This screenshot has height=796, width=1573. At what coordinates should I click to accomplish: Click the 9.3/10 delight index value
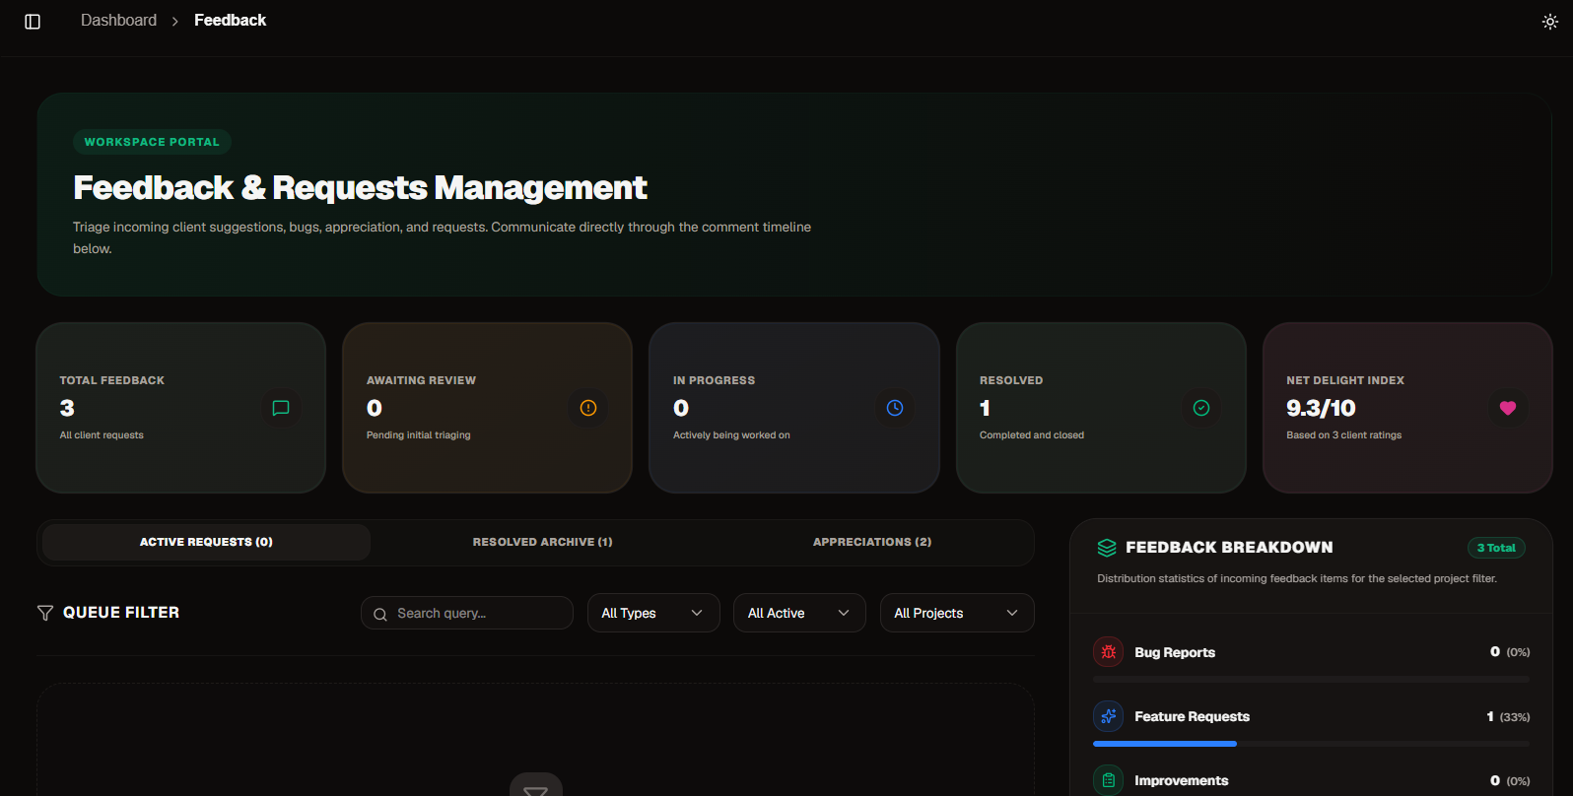(x=1321, y=408)
